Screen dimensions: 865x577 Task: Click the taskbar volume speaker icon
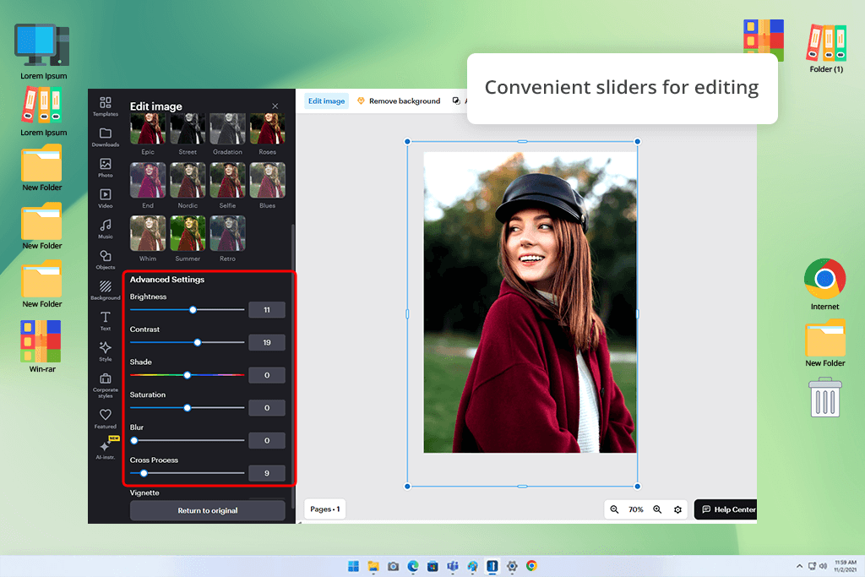823,566
